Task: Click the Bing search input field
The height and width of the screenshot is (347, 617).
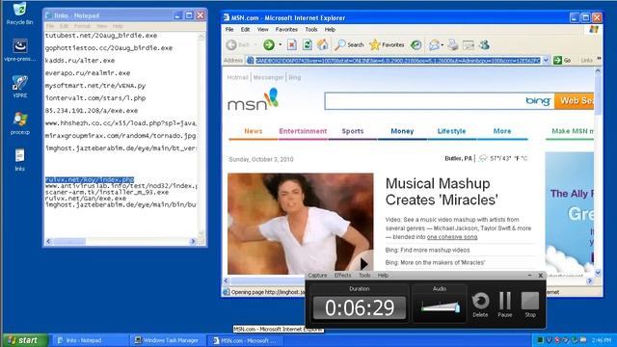Action: point(425,101)
